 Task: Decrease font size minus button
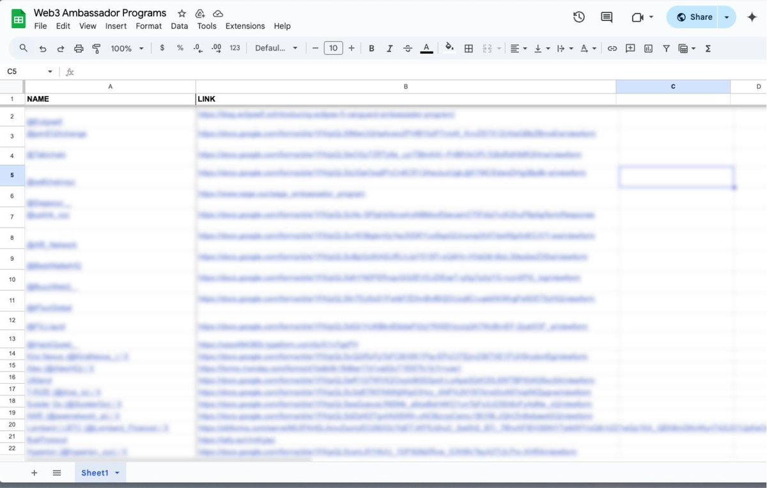[315, 48]
